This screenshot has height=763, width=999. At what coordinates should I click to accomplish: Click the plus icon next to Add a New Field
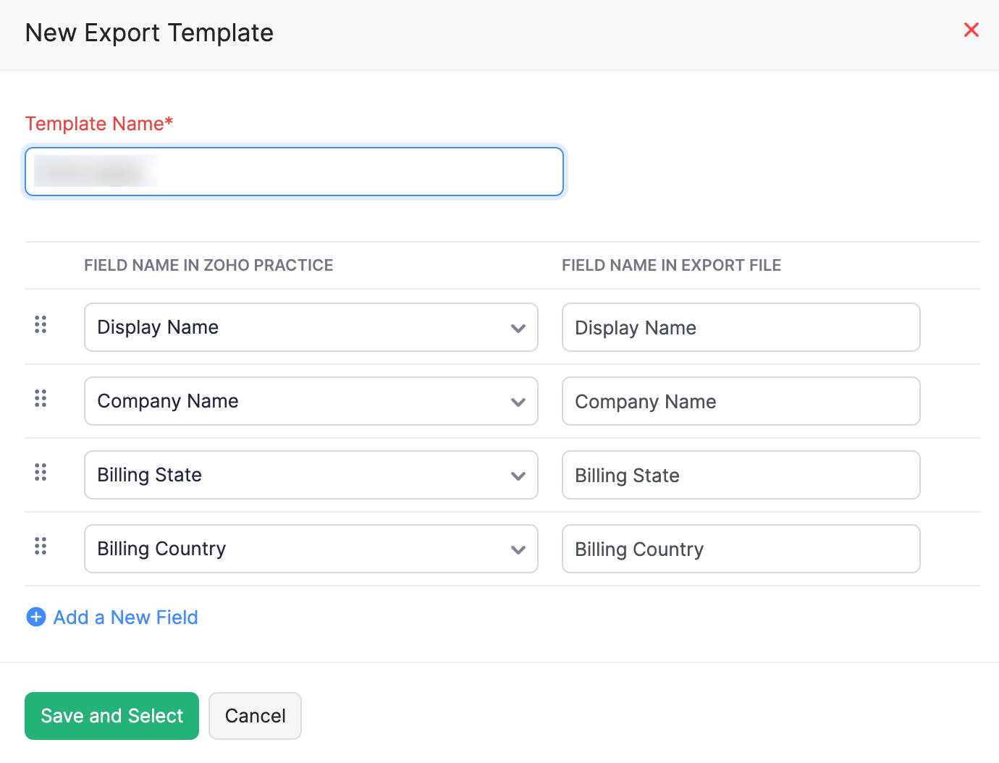(x=35, y=617)
